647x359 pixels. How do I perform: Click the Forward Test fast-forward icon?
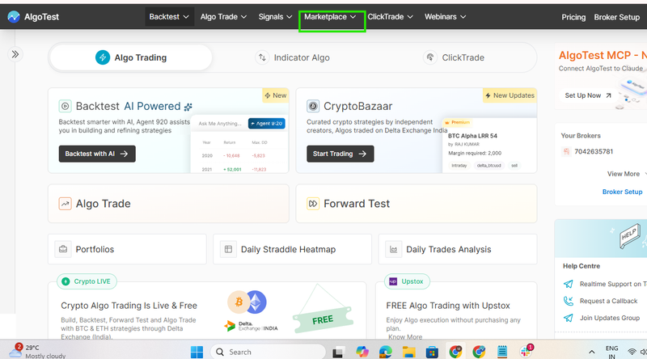(x=313, y=204)
